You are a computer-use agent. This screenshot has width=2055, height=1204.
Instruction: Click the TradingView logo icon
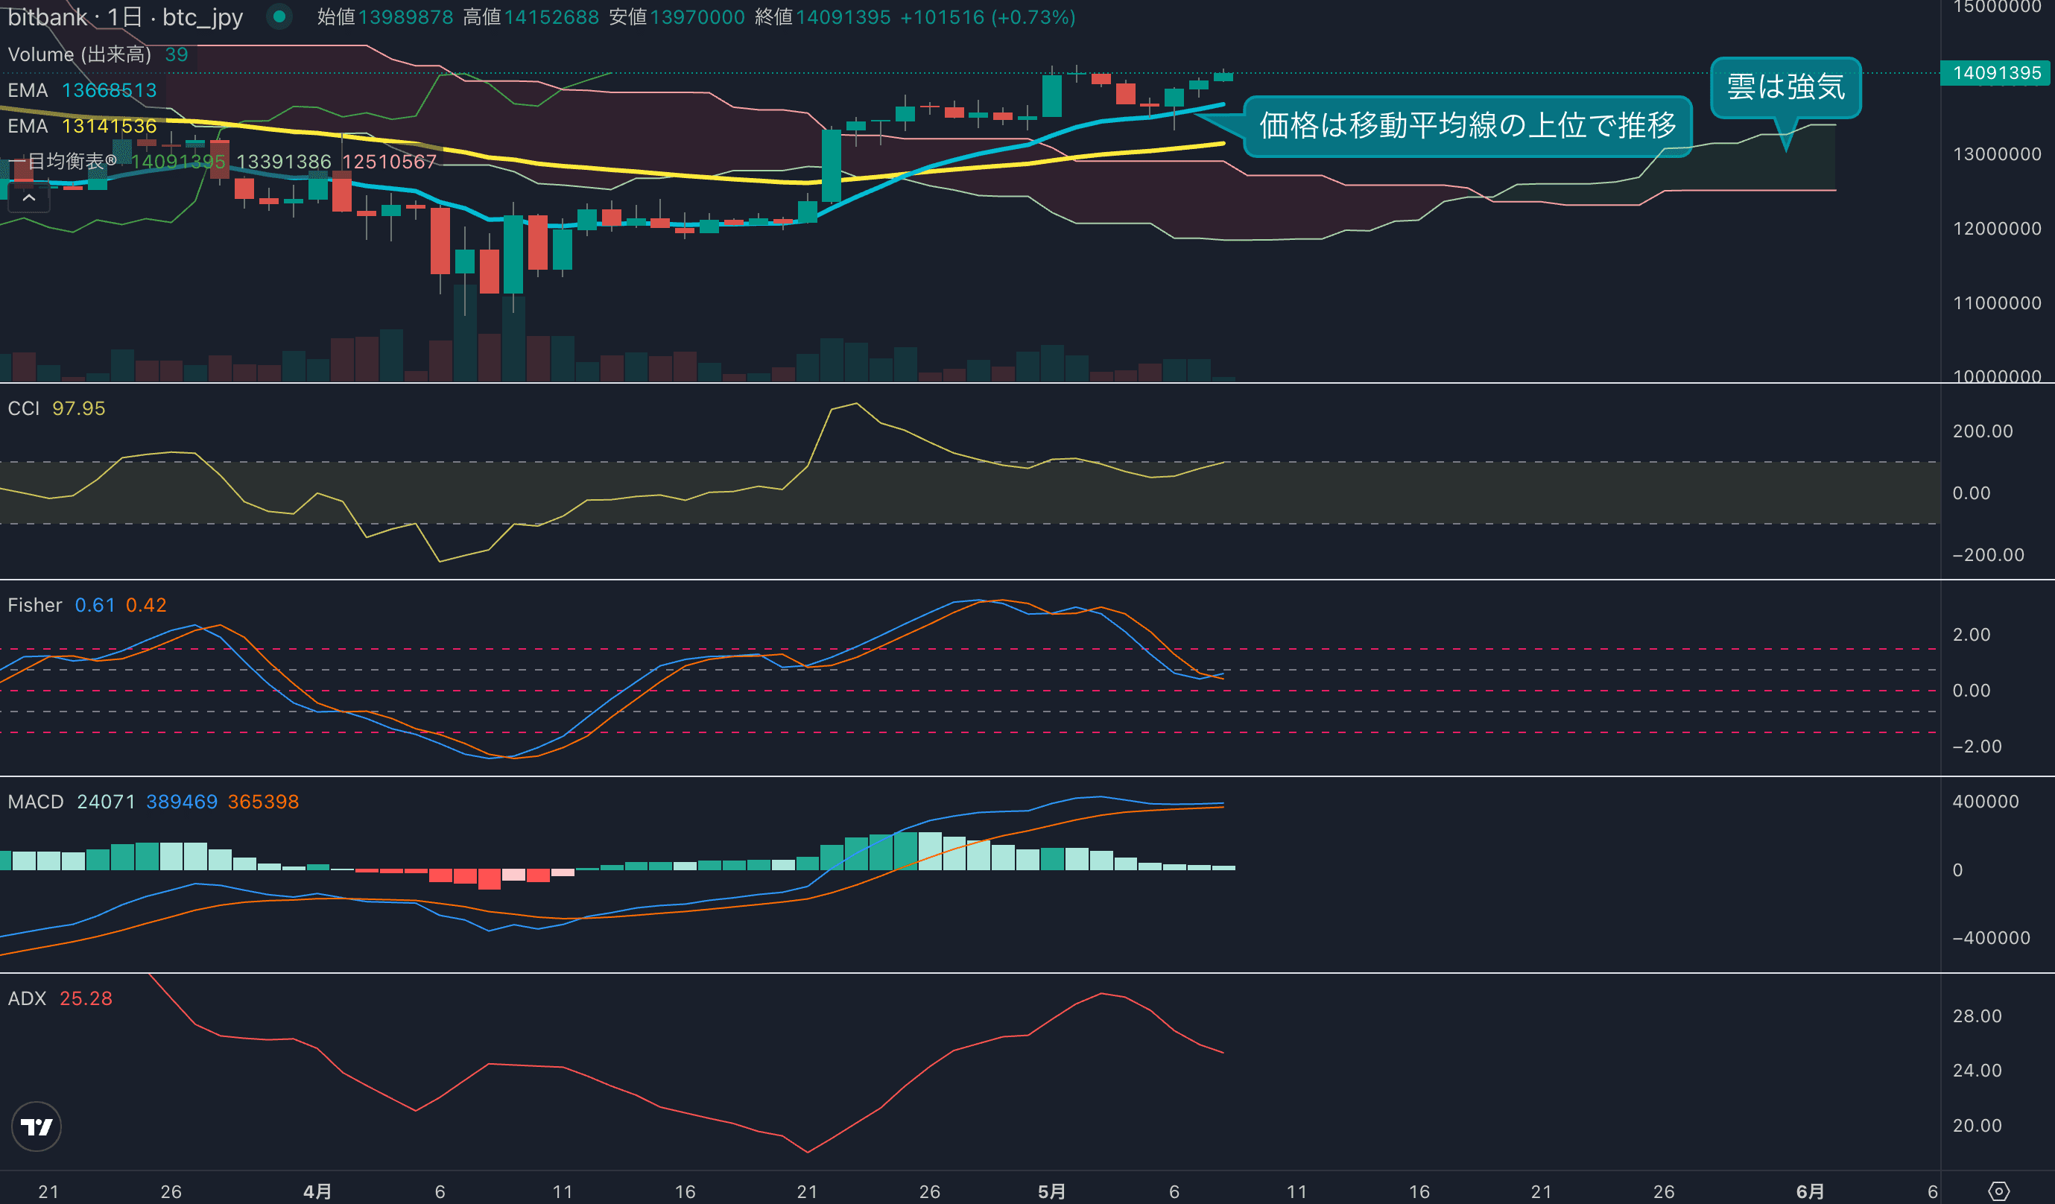[36, 1127]
